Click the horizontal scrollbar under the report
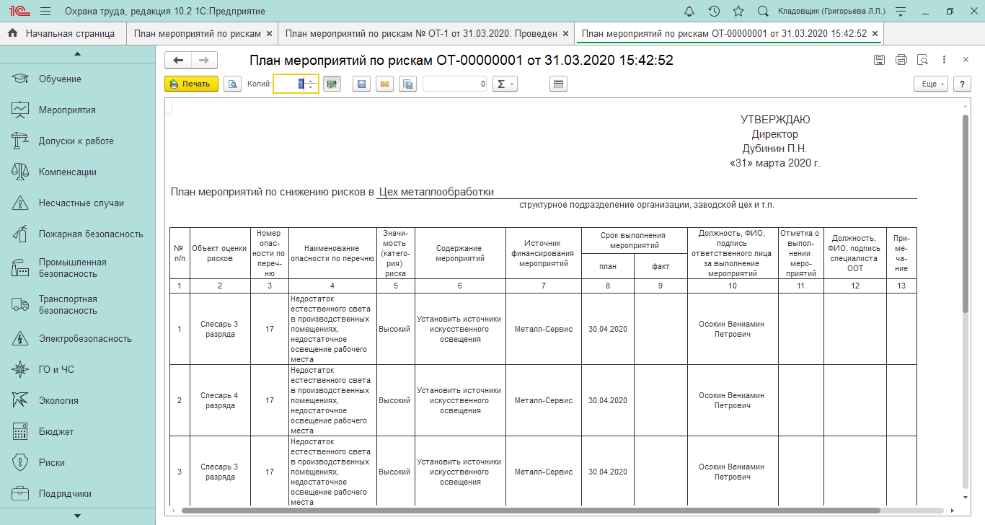 click(530, 511)
